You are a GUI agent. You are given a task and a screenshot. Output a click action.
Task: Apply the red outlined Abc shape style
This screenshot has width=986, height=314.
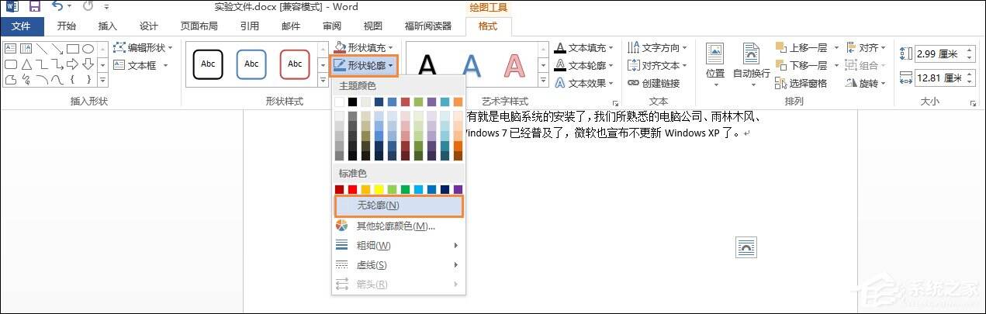[295, 64]
